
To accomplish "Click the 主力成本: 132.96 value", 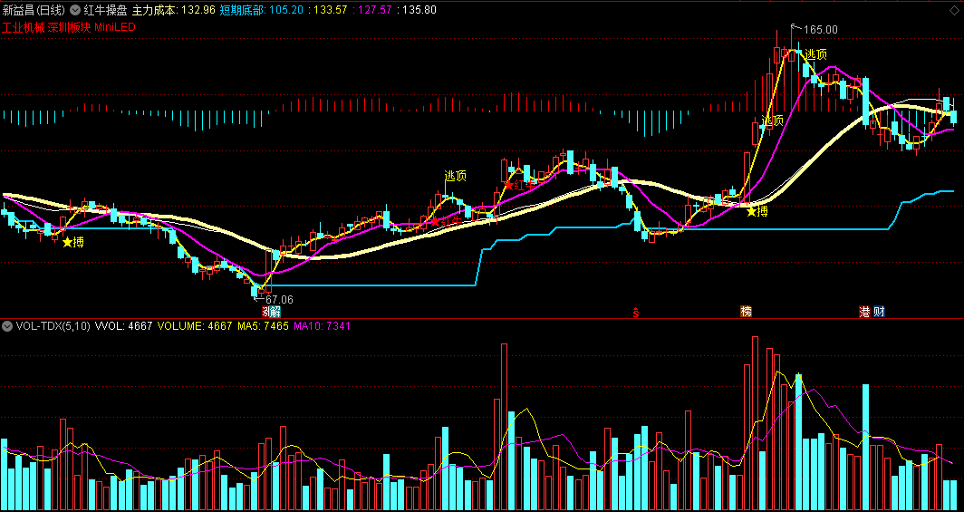I will [x=173, y=10].
